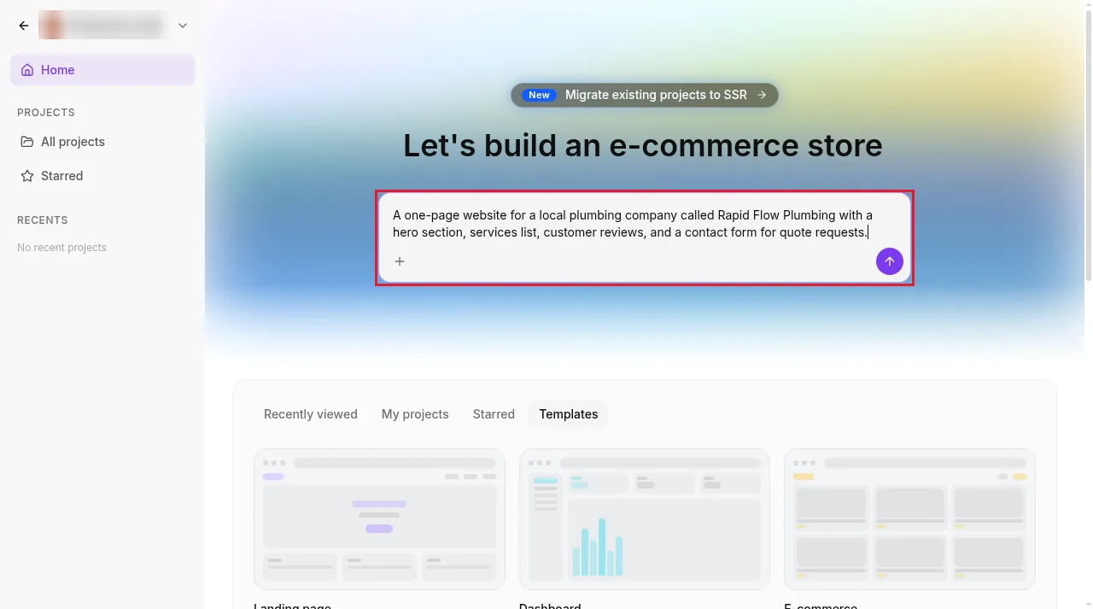Click the "Let's build an e-commerce store" heading
Viewport: 1093px width, 609px height.
click(643, 145)
